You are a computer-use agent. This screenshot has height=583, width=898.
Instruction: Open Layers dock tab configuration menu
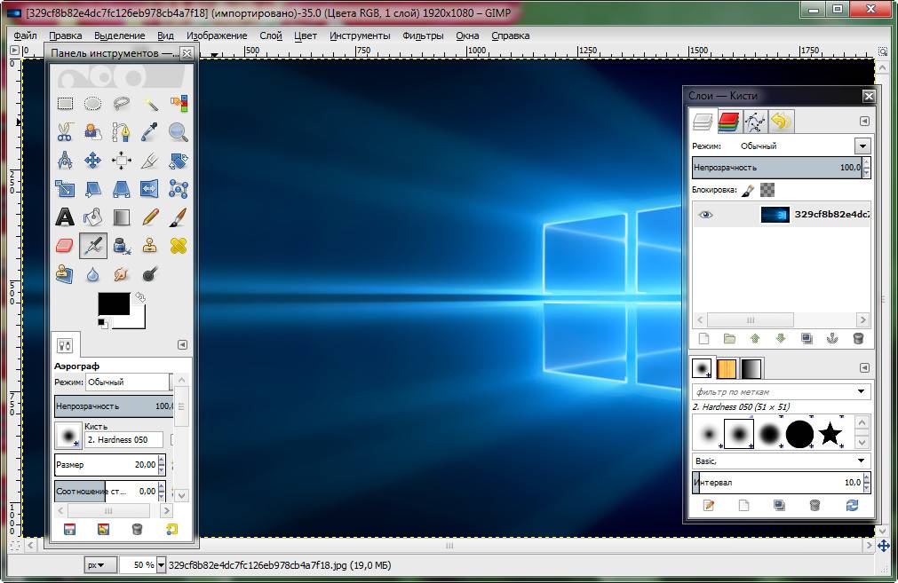865,122
